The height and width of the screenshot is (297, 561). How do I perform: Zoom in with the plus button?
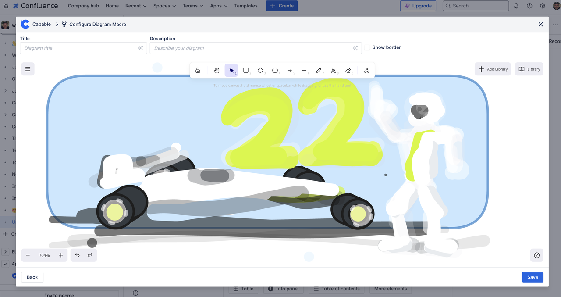point(61,255)
